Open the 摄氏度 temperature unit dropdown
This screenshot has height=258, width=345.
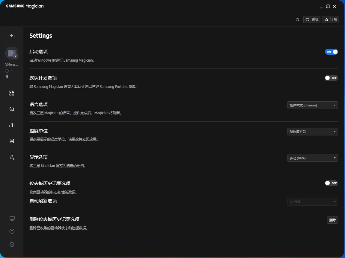pyautogui.click(x=312, y=132)
